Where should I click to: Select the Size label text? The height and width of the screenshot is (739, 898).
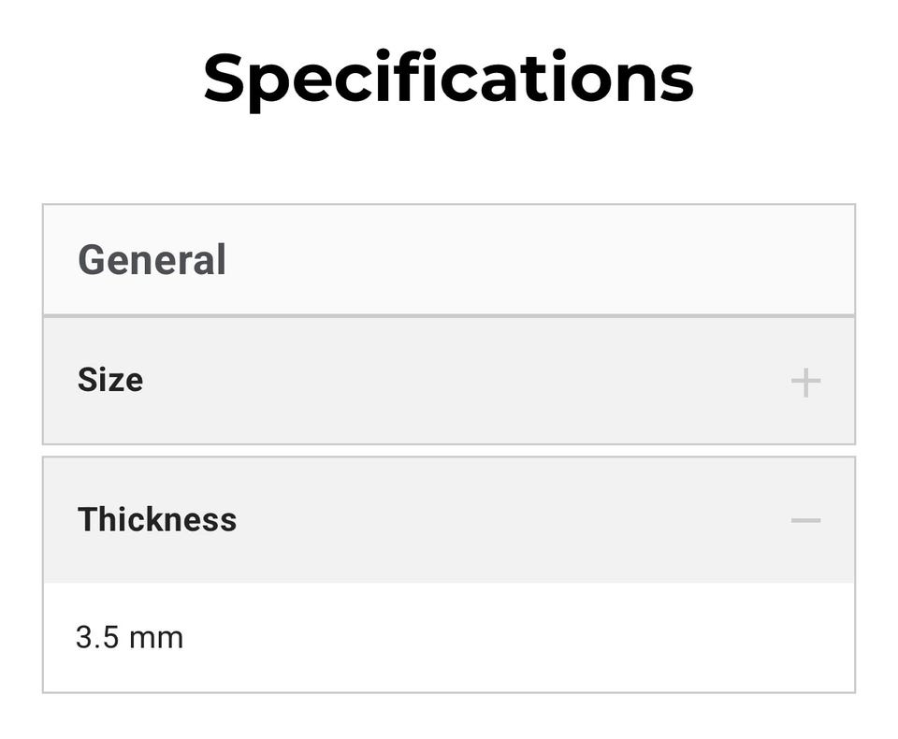tap(110, 380)
